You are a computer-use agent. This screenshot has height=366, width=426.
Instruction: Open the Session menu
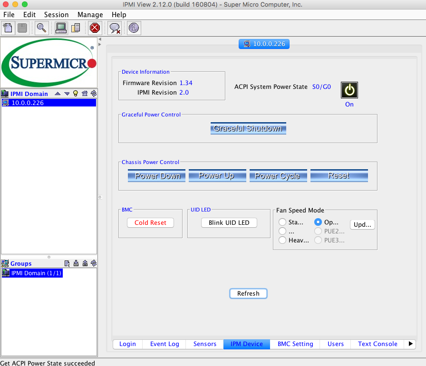point(56,15)
